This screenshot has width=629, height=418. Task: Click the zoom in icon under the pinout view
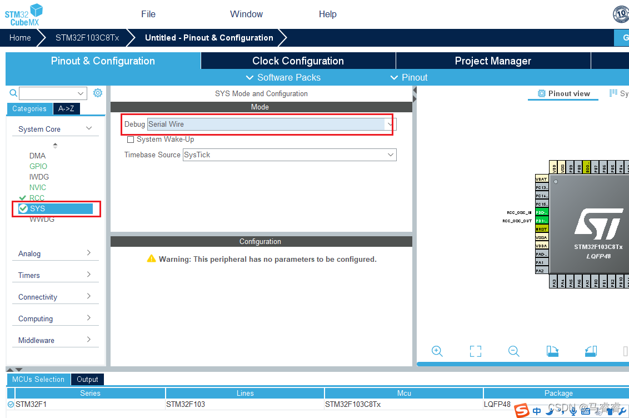click(x=437, y=351)
